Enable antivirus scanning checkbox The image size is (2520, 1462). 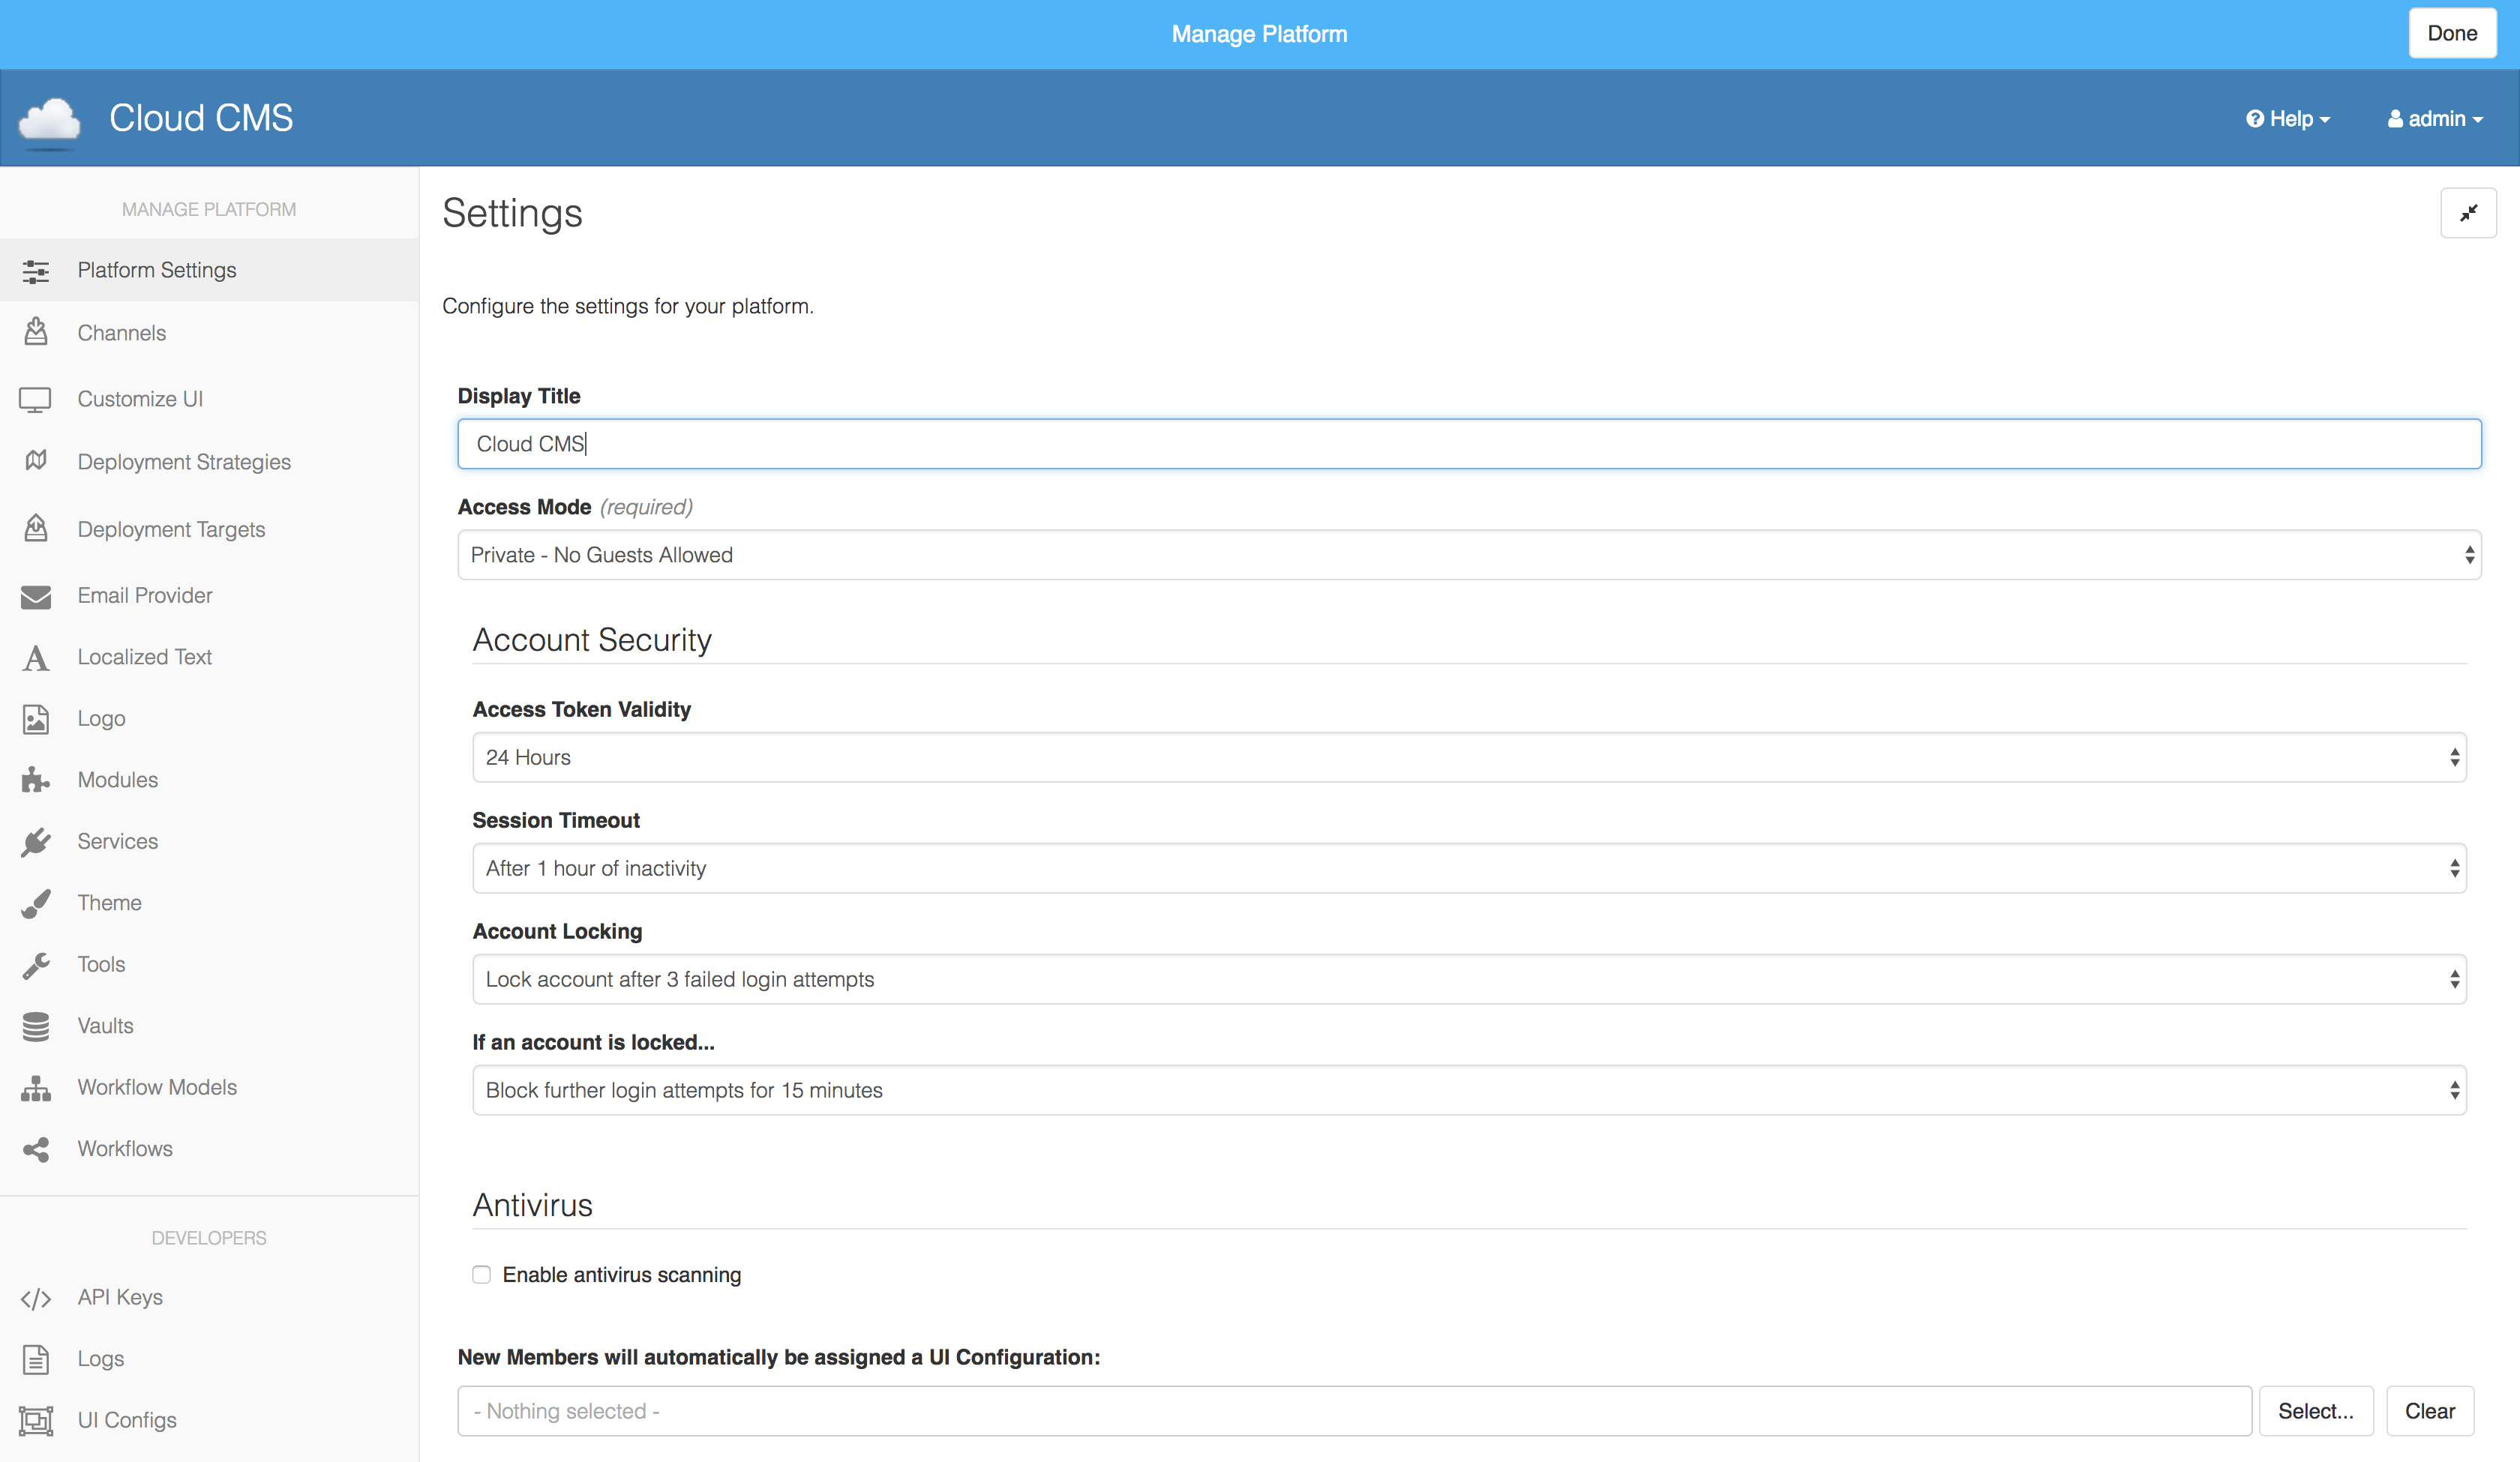482,1274
